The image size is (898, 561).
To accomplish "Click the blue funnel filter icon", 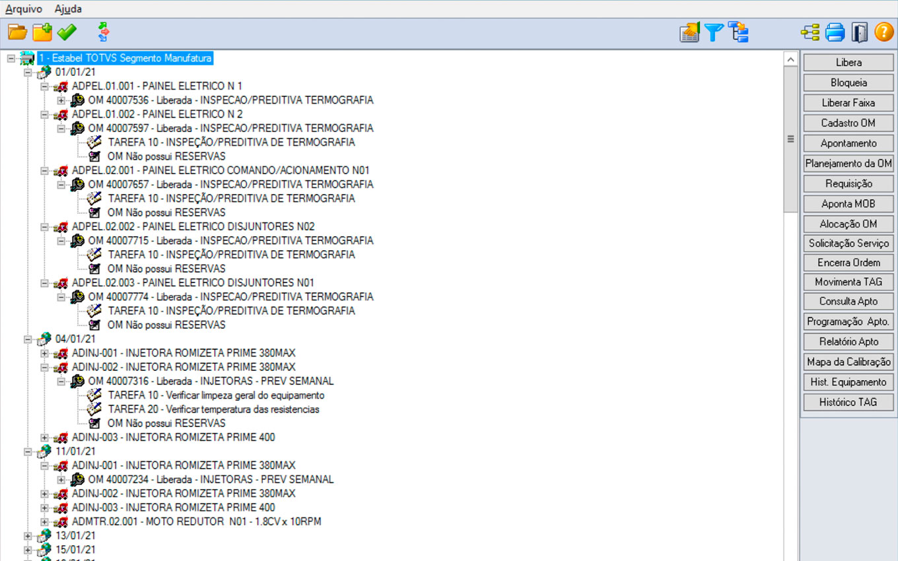I will (714, 32).
